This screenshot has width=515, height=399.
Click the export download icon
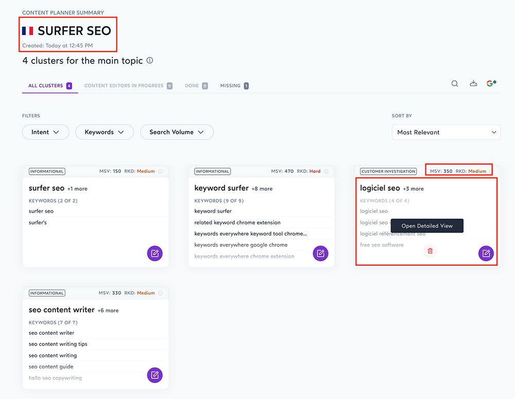[x=473, y=83]
